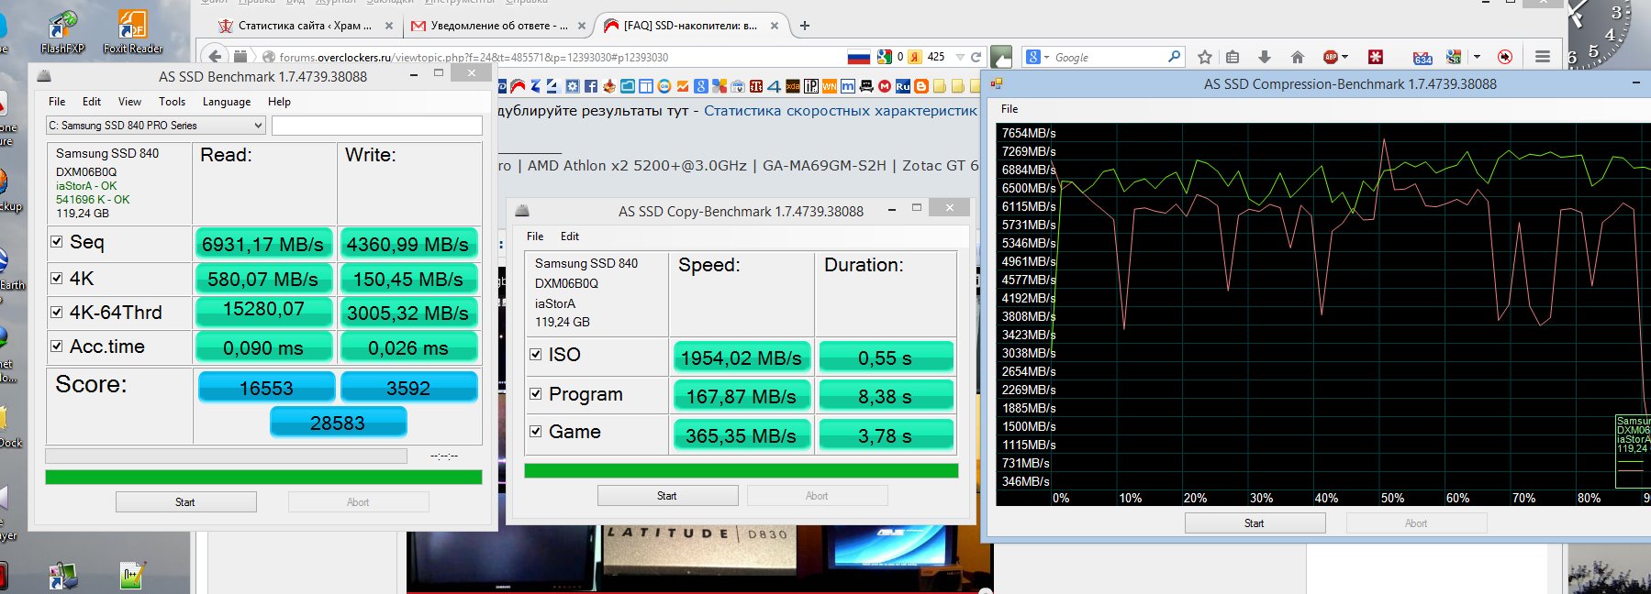This screenshot has width=1651, height=594.
Task: Open Tools menu in AS SSD Benchmark
Action: pos(172,102)
